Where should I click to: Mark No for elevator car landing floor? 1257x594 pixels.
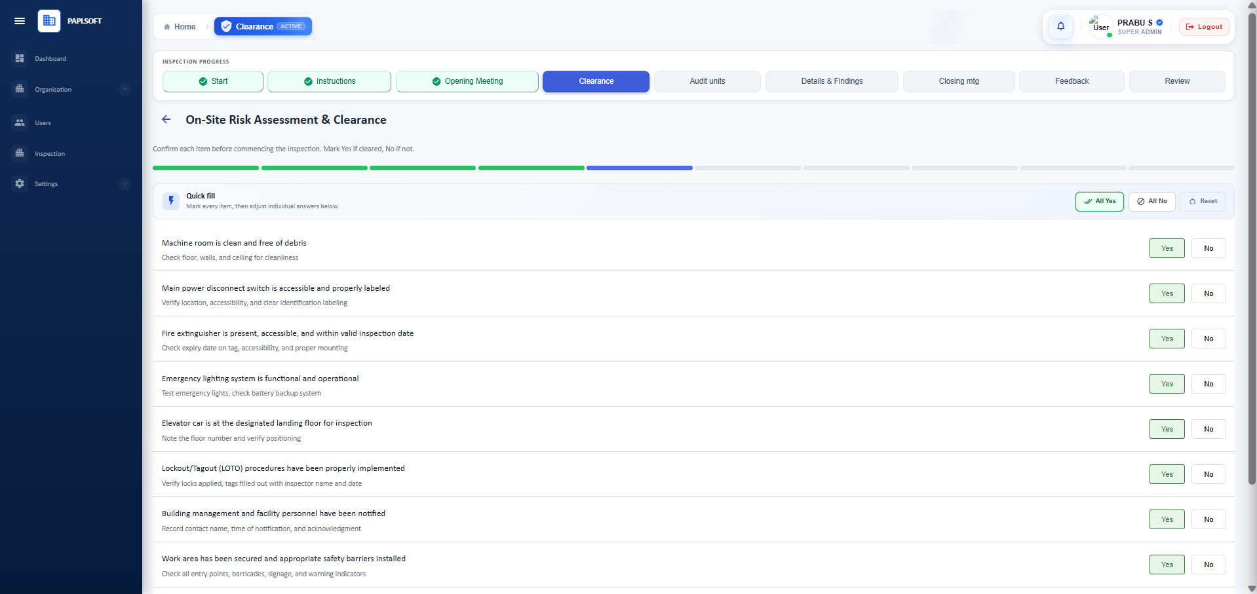click(x=1209, y=429)
